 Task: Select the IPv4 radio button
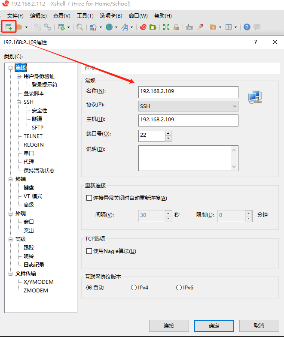click(134, 288)
